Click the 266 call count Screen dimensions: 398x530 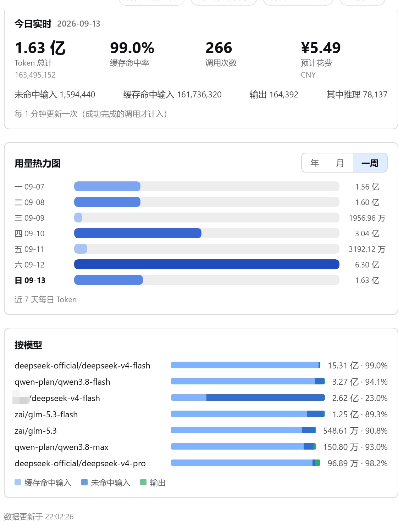[x=219, y=48]
